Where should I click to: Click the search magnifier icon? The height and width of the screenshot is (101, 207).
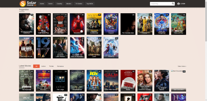pyautogui.click(x=173, y=4)
